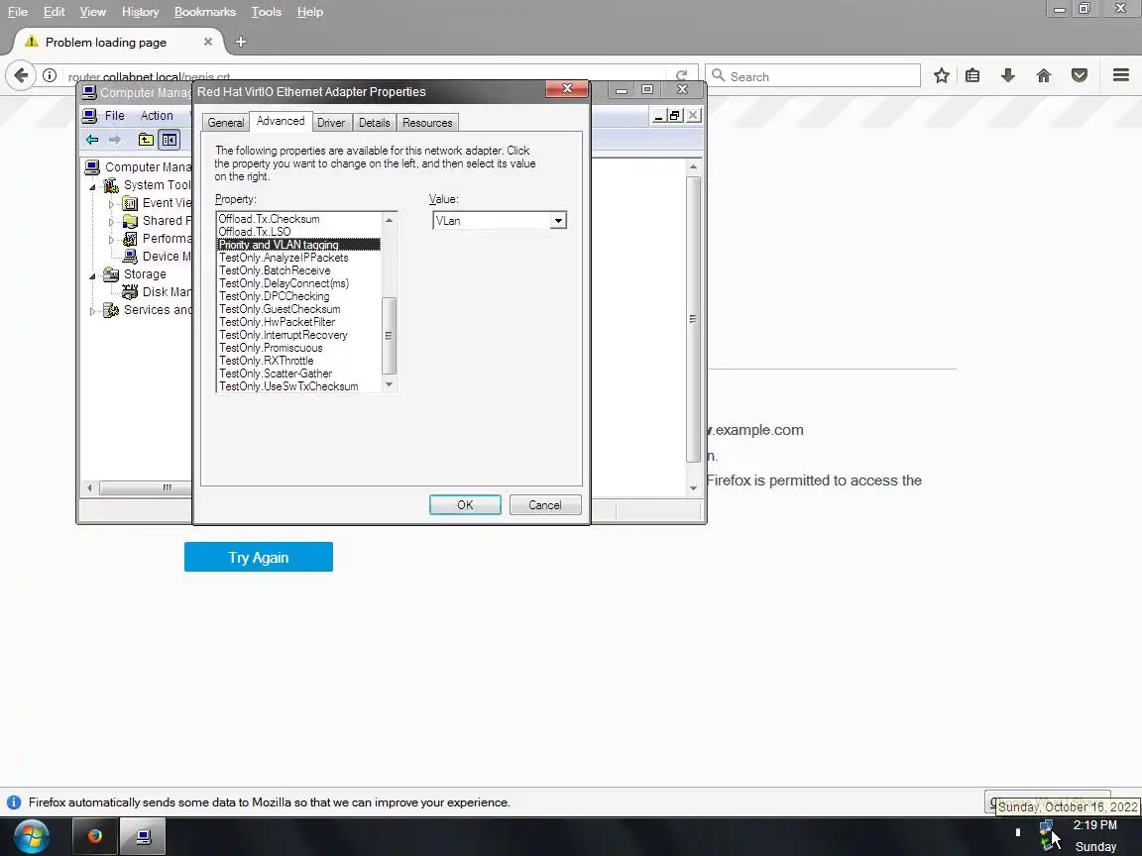Open Computer Management Action menu
The image size is (1142, 856).
point(157,116)
